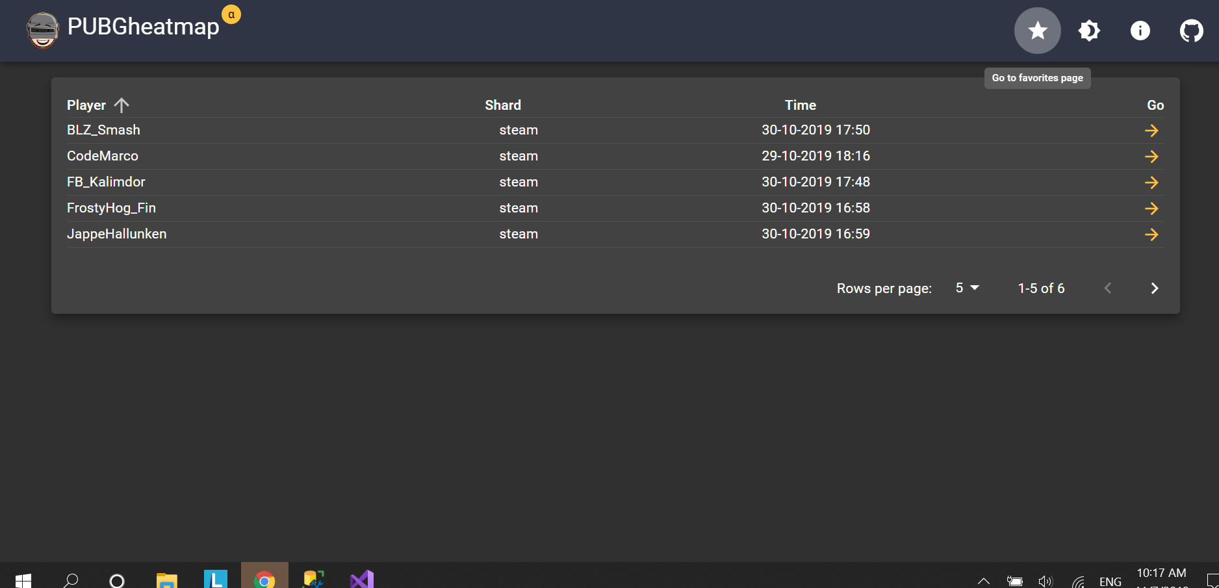Open the Rows per page dropdown

tap(967, 288)
